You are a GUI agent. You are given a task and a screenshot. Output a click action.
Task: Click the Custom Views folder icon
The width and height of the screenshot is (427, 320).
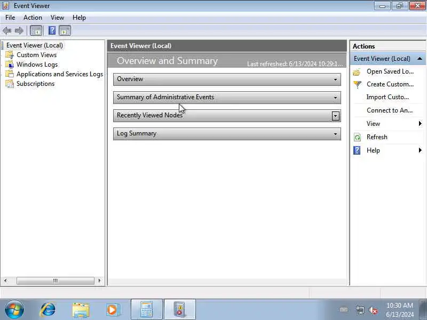[x=10, y=55]
